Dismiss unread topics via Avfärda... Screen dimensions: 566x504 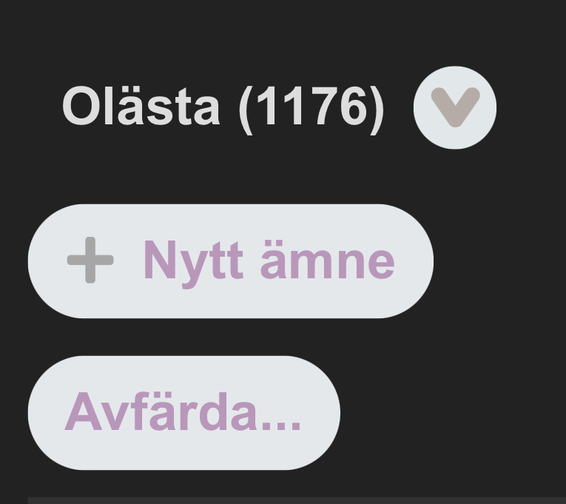183,413
